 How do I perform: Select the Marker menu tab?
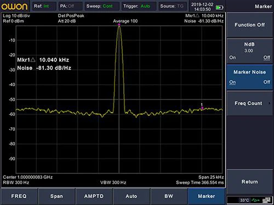point(207,196)
